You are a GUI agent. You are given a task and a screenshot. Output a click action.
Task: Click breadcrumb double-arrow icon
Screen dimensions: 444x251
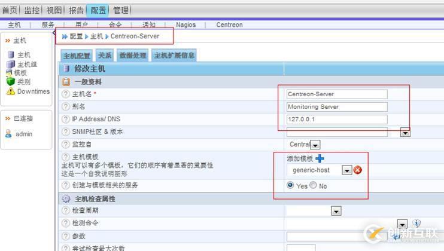(x=65, y=36)
